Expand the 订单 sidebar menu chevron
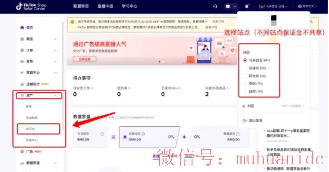The image size is (329, 172). tap(55, 50)
